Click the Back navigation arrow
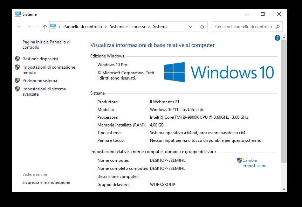 tap(19, 27)
